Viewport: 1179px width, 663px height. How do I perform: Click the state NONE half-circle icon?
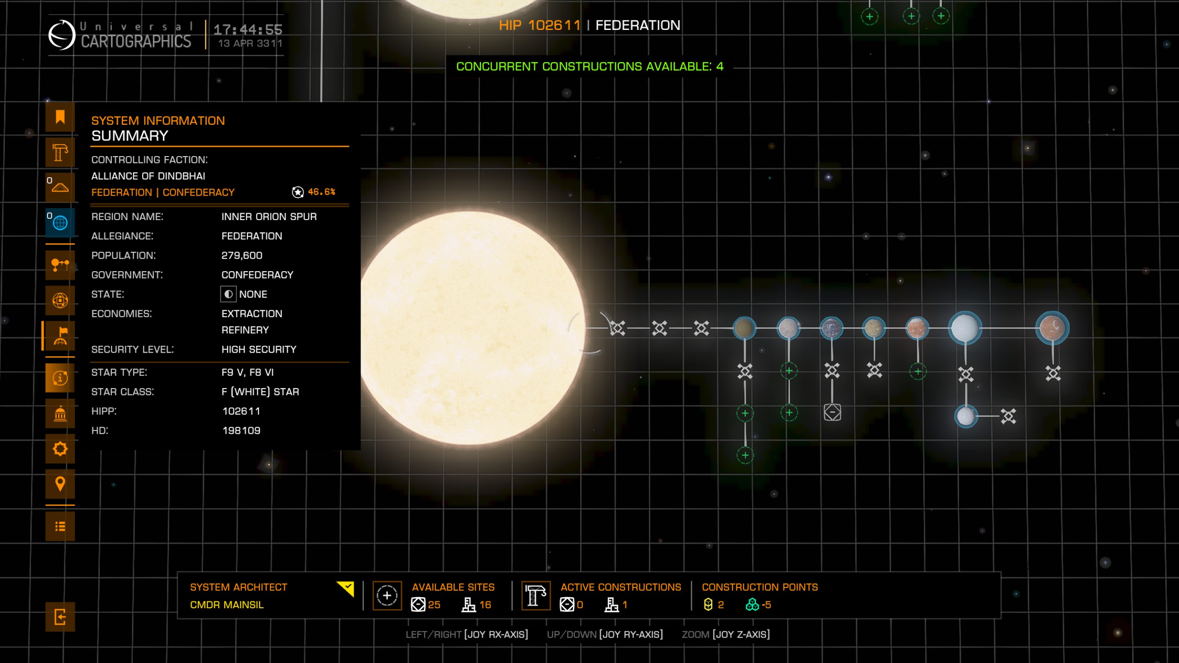[228, 294]
